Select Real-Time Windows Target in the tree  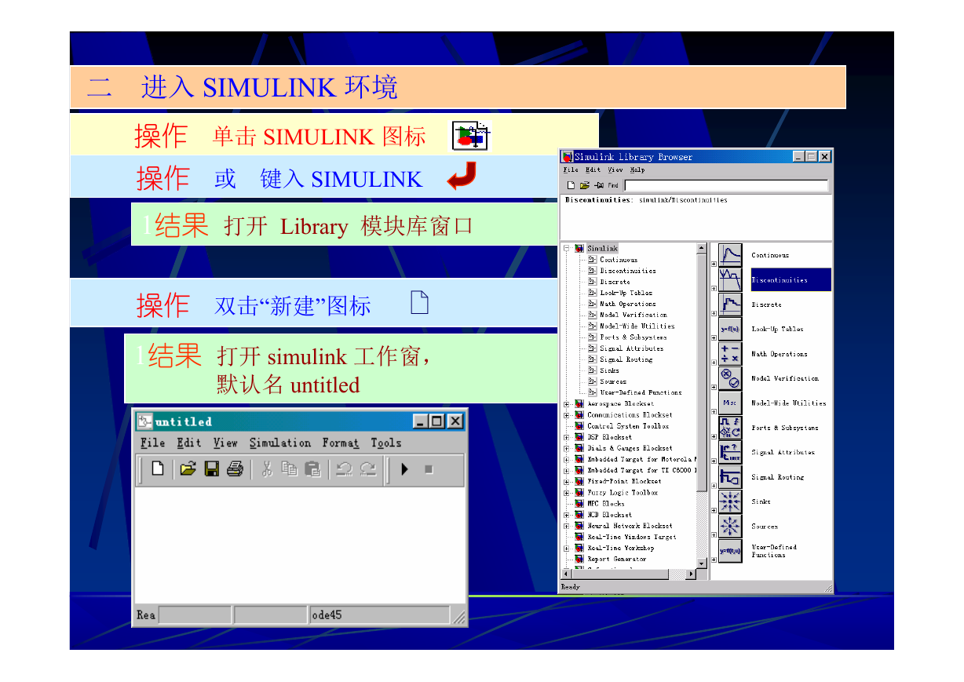[631, 538]
